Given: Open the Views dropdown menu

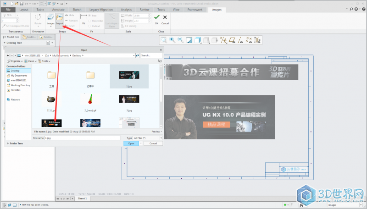Looking at the screenshot, I should point(30,61).
